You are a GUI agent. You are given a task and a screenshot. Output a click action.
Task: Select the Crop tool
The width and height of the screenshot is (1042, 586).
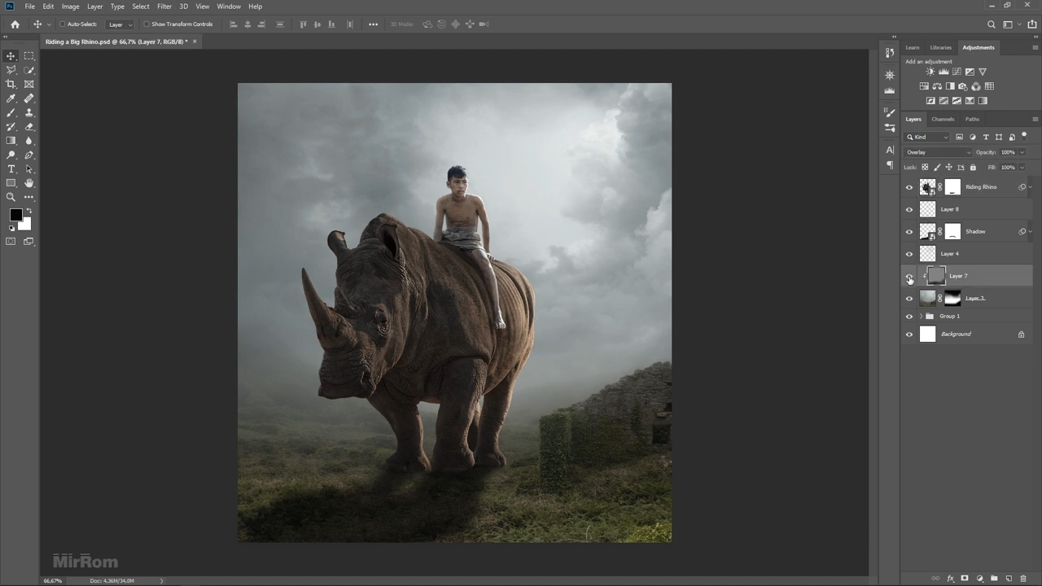click(x=11, y=84)
